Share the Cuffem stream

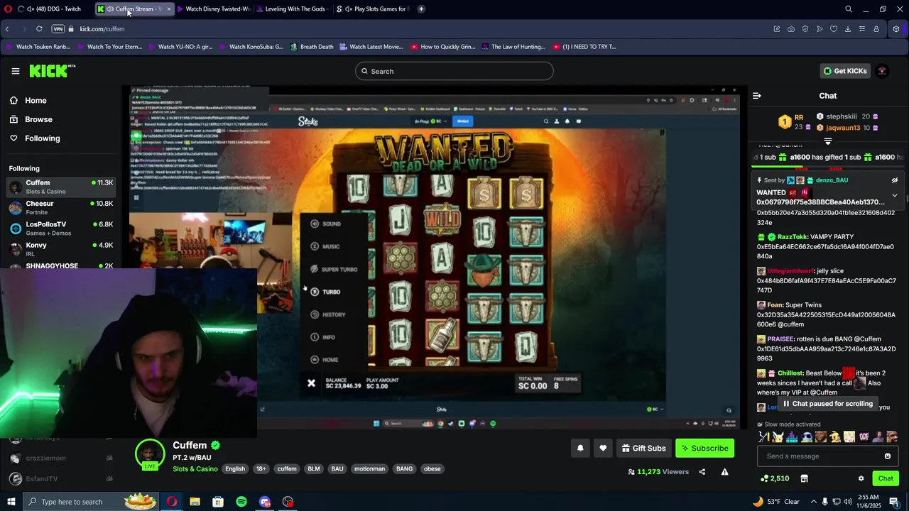pos(702,472)
